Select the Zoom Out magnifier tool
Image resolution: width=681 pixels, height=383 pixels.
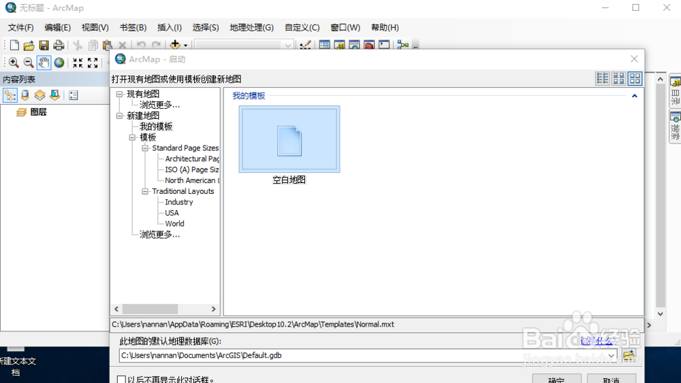point(29,63)
